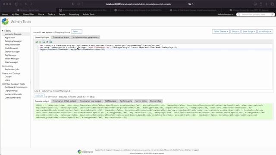Open Module Browser in the sidebar
The image size is (276, 155).
(12, 45)
